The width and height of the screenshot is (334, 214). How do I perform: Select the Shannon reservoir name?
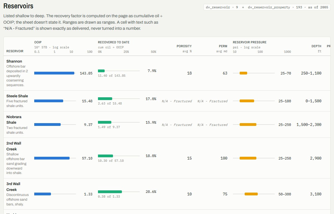[x=14, y=61]
